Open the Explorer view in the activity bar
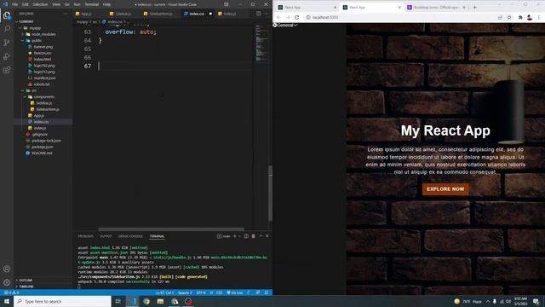This screenshot has height=307, width=545. pos(7,15)
